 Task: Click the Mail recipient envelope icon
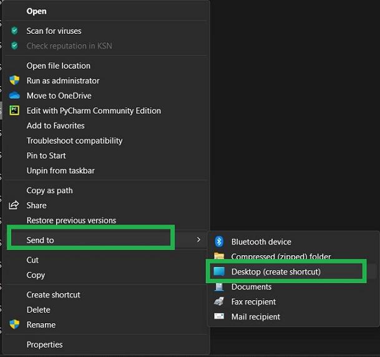[x=219, y=316]
